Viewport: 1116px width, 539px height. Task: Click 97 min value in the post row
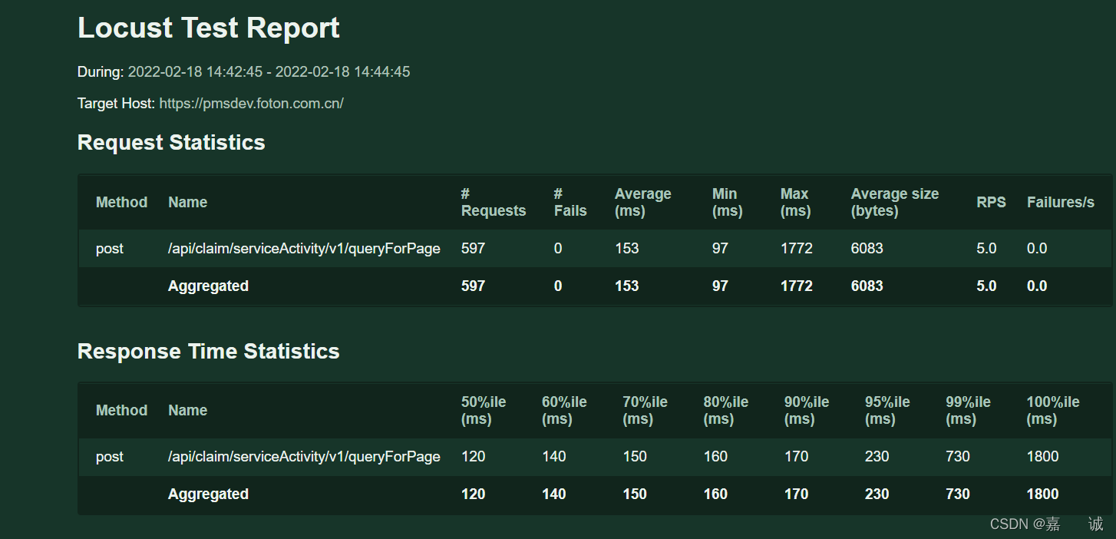click(x=721, y=249)
